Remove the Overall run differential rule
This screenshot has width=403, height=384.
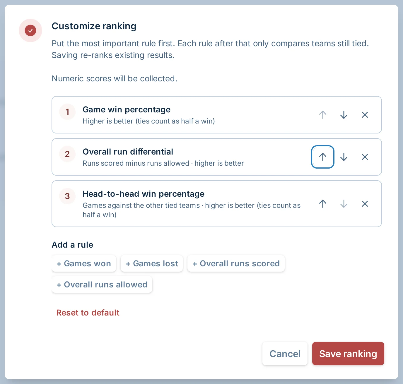coord(365,157)
